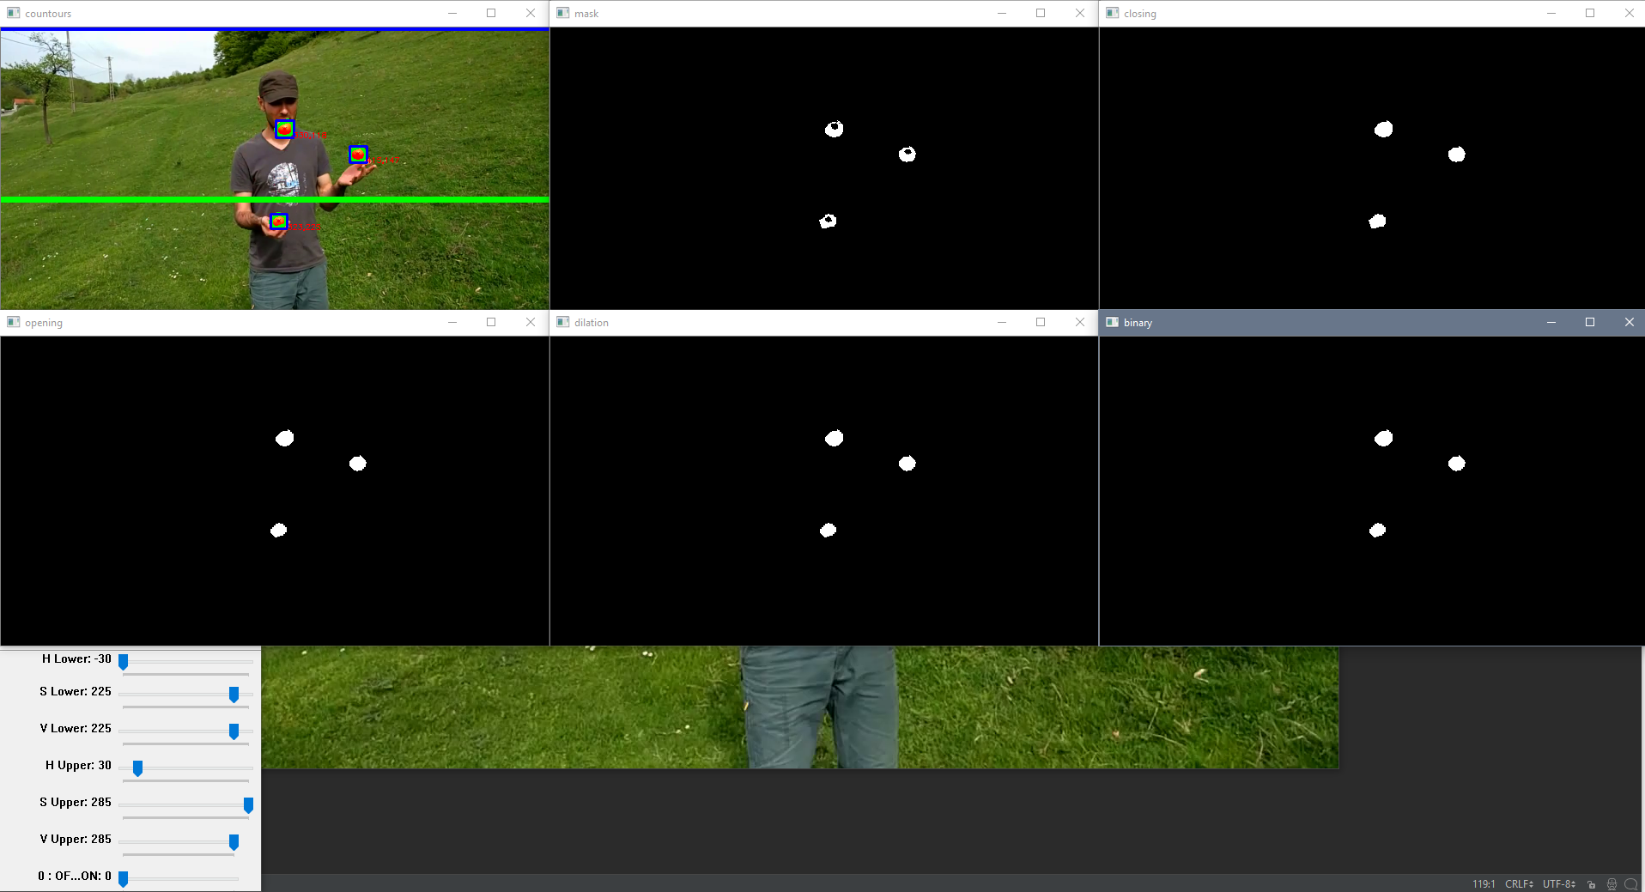Click the OpenCV icon in the countours title bar
Viewport: 1645px width, 892px height.
[13, 13]
